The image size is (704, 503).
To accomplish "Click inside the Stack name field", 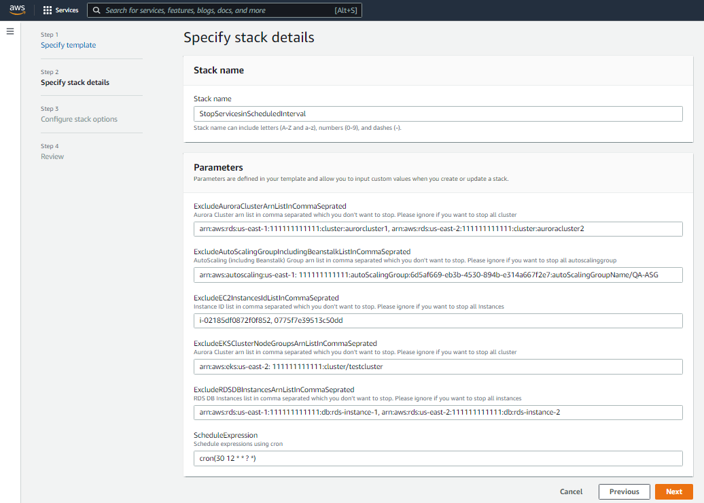I will pyautogui.click(x=438, y=114).
